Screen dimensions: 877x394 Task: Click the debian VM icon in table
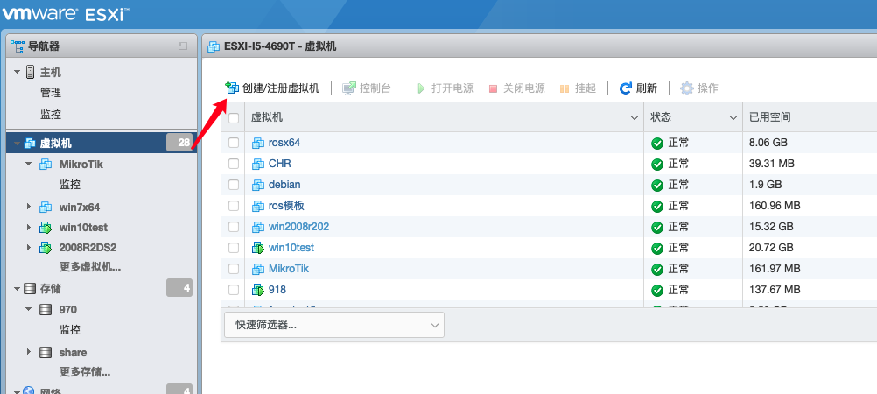click(258, 185)
